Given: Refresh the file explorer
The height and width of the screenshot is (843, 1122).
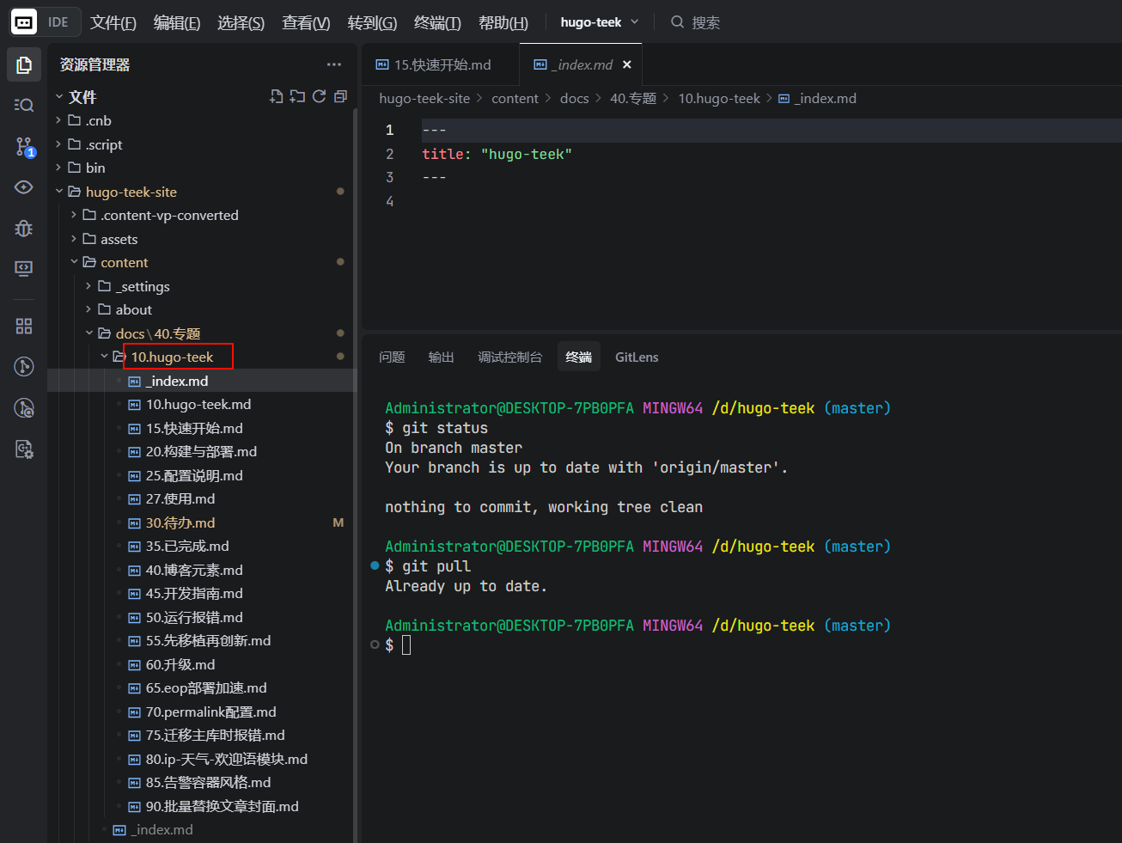Looking at the screenshot, I should click(x=319, y=96).
